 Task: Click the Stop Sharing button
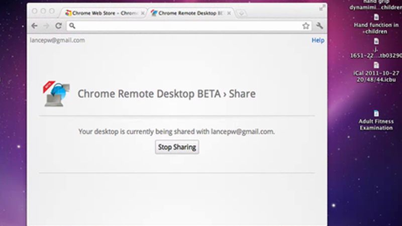tap(177, 147)
